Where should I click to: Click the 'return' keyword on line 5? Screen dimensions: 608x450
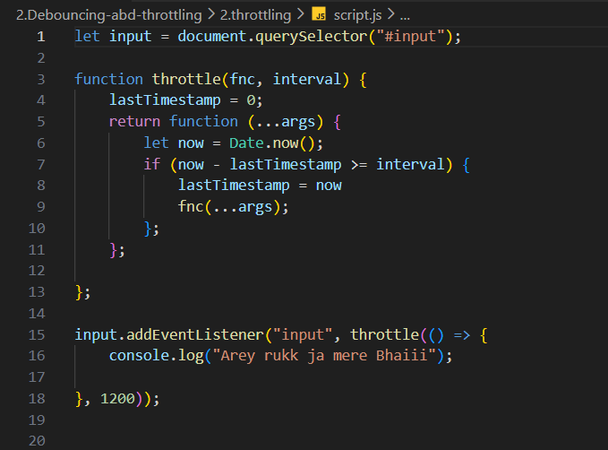pos(134,122)
